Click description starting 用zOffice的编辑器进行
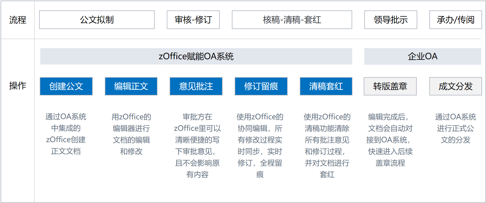This screenshot has width=486, height=203. click(131, 134)
